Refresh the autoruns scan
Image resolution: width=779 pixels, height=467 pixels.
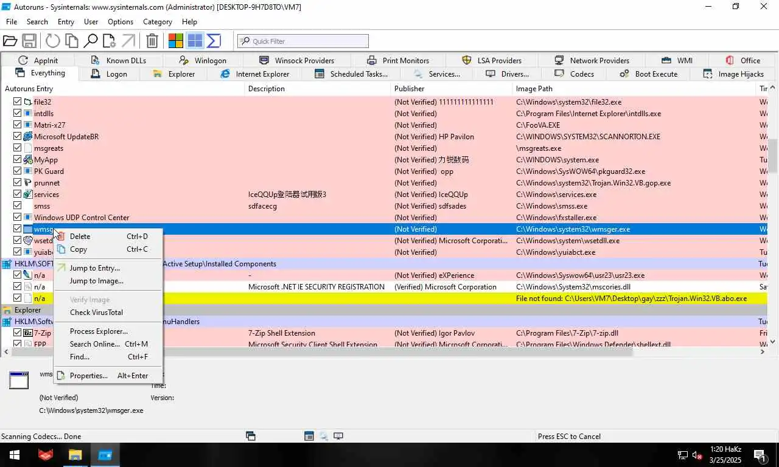53,41
